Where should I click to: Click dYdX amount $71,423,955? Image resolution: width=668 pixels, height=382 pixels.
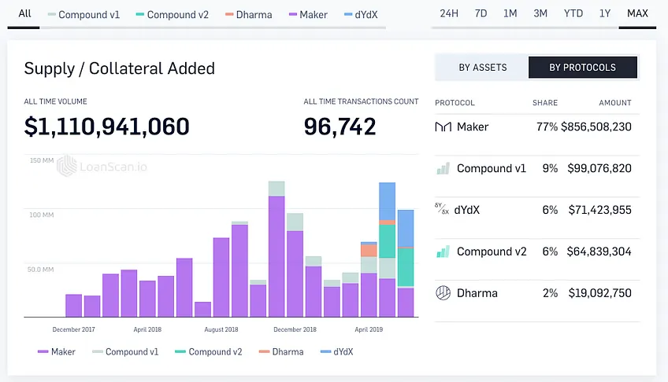pos(599,210)
